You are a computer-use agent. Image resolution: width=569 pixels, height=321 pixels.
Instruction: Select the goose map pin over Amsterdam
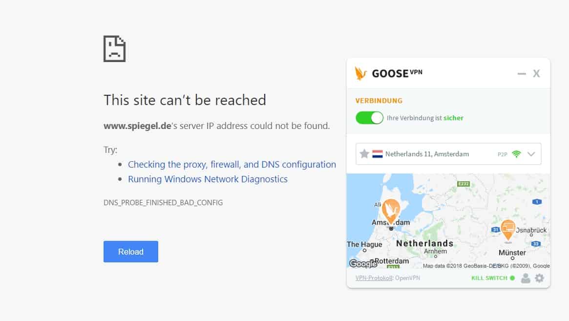click(x=391, y=211)
